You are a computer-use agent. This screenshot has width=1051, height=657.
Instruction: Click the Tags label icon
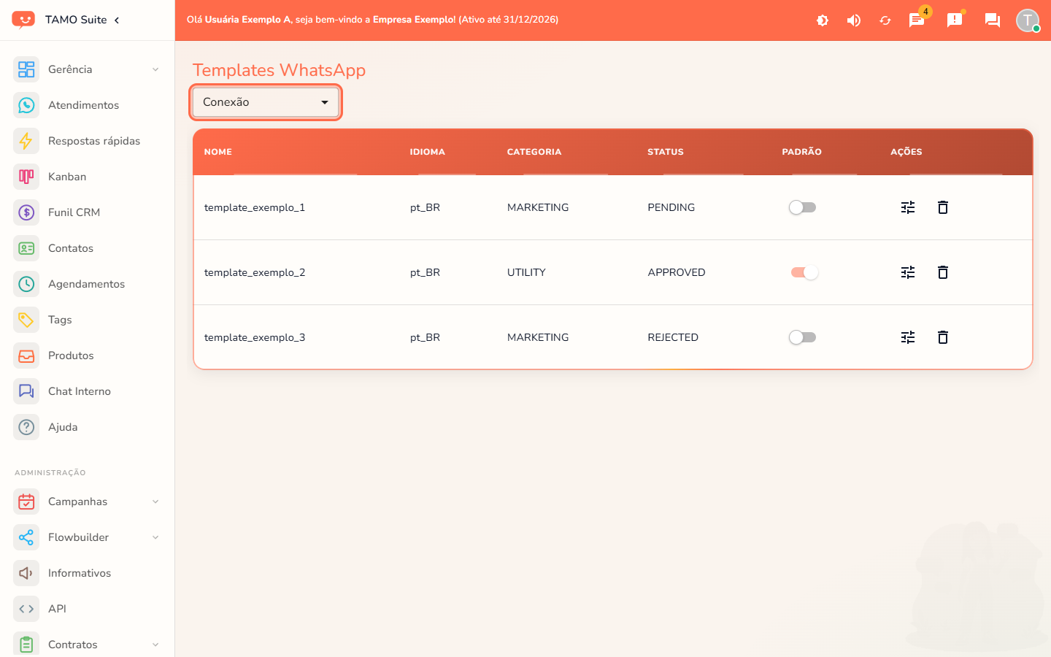coord(26,320)
